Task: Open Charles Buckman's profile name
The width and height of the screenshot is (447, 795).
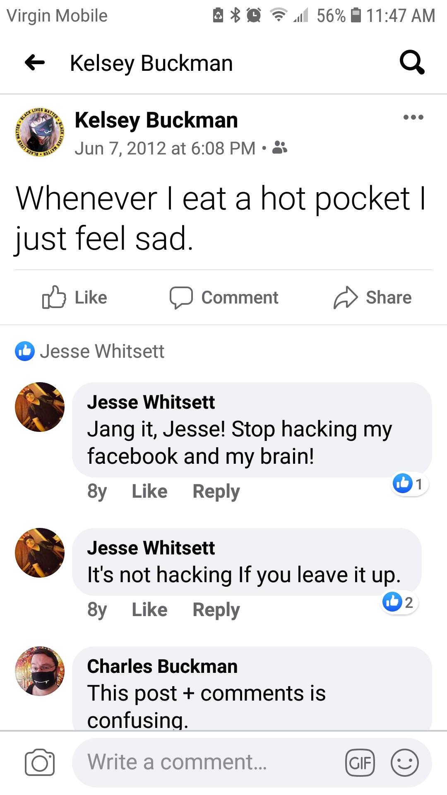Action: tap(162, 666)
